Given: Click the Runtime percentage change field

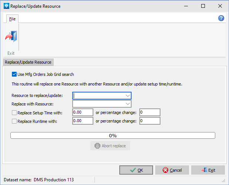Looking at the screenshot, I should pyautogui.click(x=150, y=121).
